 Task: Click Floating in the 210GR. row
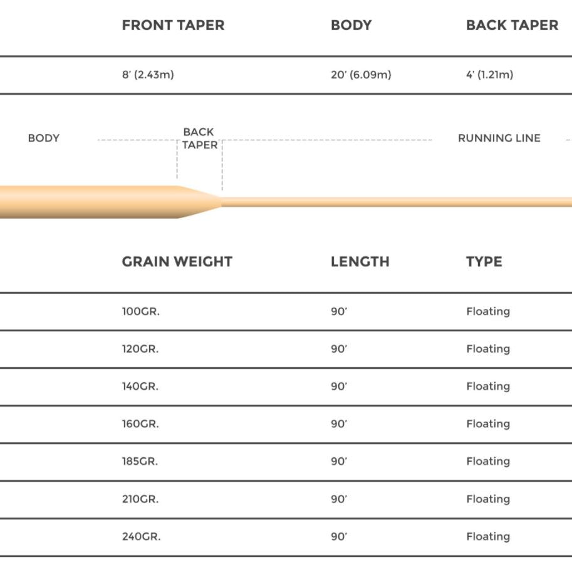[x=487, y=499]
